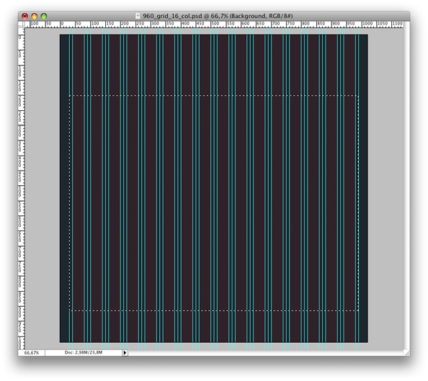Click the 1000 mark on horizontal ruler

tap(367, 24)
